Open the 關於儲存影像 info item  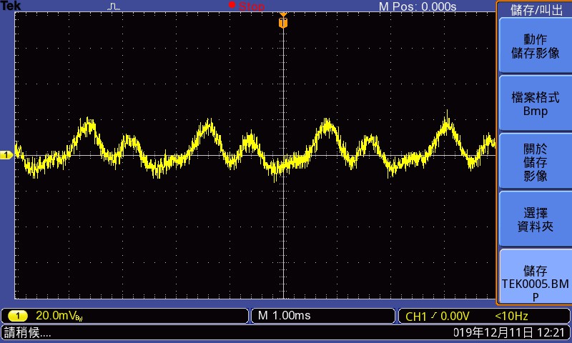tap(535, 161)
